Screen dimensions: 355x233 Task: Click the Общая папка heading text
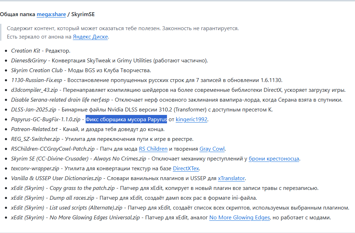(x=18, y=14)
